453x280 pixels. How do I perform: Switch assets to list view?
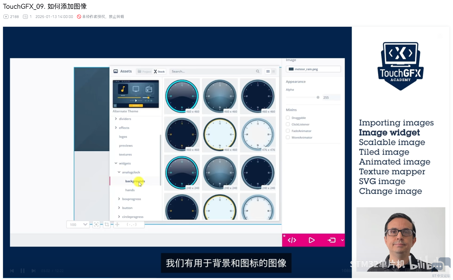point(273,72)
